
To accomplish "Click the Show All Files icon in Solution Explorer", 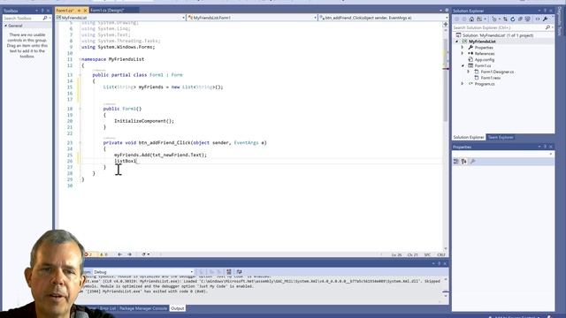I will coord(527,19).
